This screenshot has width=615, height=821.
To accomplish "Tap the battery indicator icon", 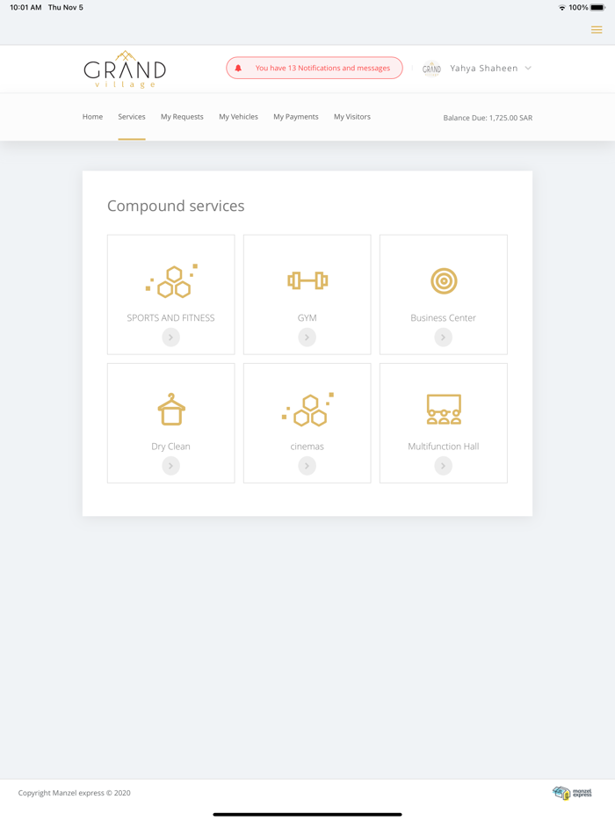I will (597, 7).
